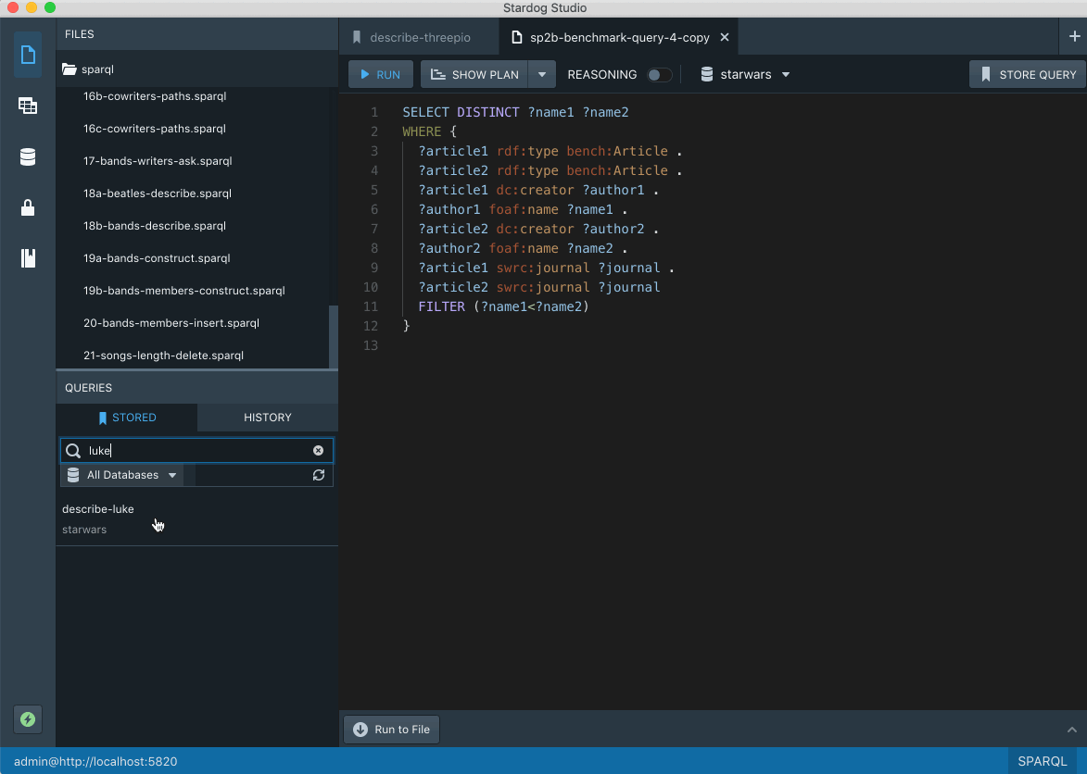Click the search magnifier in the queries filter
The height and width of the screenshot is (774, 1087).
[73, 450]
